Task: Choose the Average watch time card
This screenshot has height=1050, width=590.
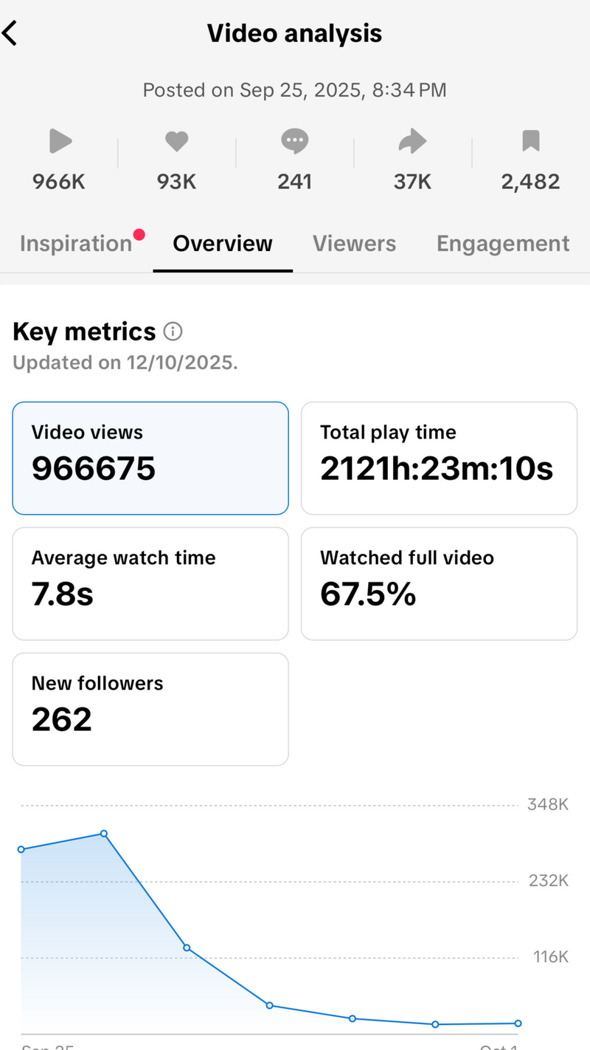Action: [x=150, y=583]
